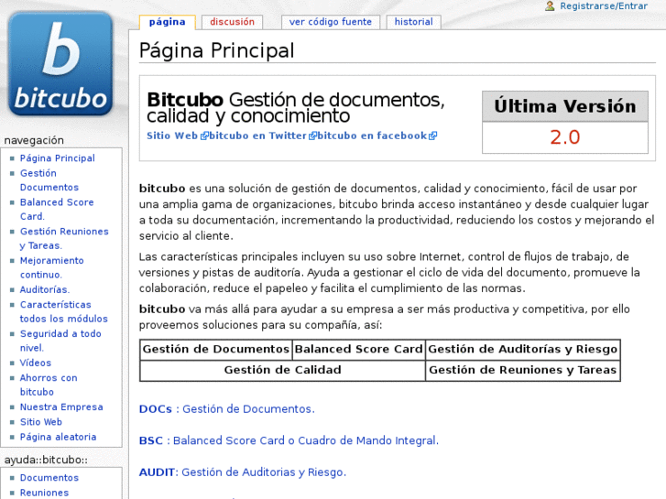This screenshot has height=499, width=666.
Task: Open Características todos los módulos link
Action: click(64, 311)
